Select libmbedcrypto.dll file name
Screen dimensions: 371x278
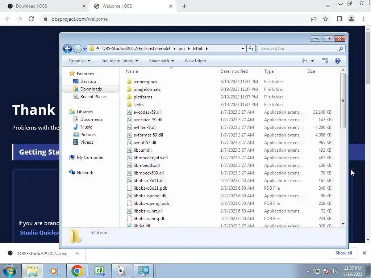pos(150,158)
